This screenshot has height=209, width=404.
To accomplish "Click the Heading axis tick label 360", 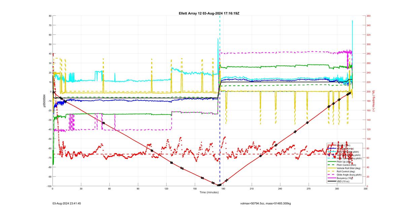I will 368,16.
